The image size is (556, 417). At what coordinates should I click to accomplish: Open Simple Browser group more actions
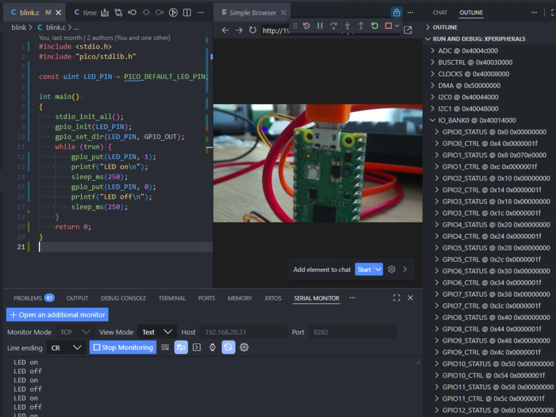[410, 13]
